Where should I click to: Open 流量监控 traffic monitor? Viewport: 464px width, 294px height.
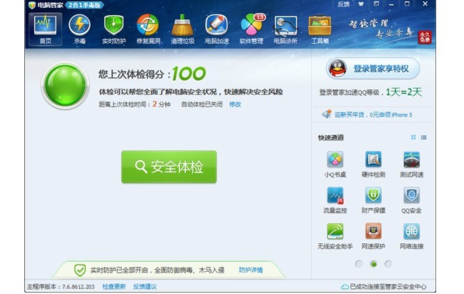coord(335,200)
